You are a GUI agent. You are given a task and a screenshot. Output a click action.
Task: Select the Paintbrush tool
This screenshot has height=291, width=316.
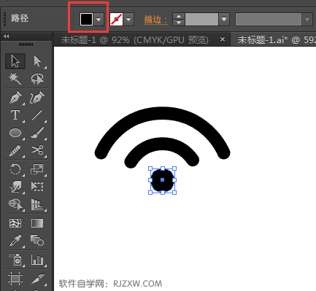click(x=37, y=133)
